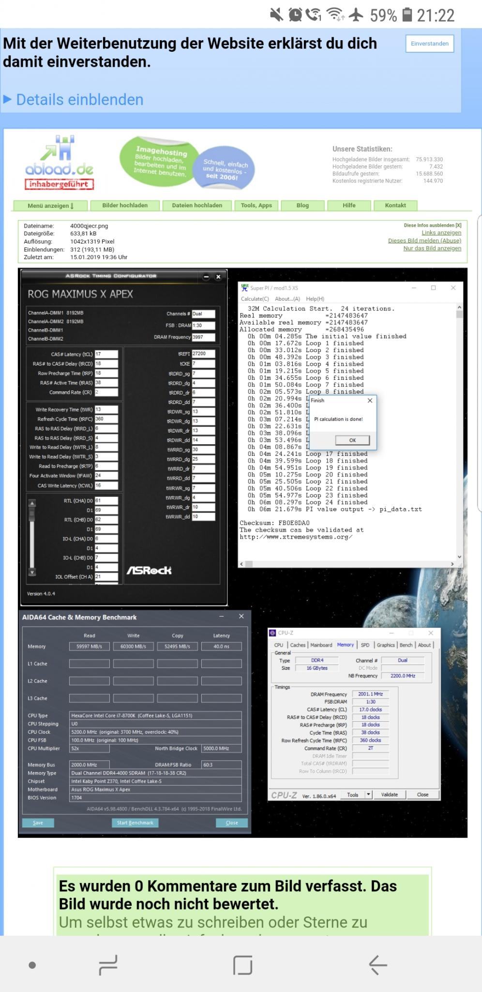
Task: Tap the status bar clock 21:22
Action: (436, 15)
